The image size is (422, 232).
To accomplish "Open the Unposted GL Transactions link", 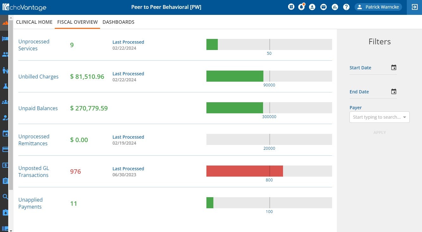I will coord(34,171).
